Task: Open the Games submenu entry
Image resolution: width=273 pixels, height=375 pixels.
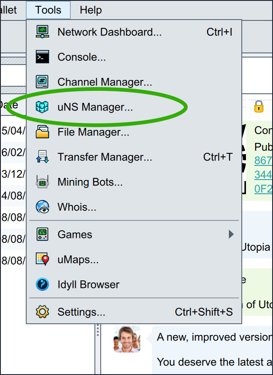Action: click(75, 235)
